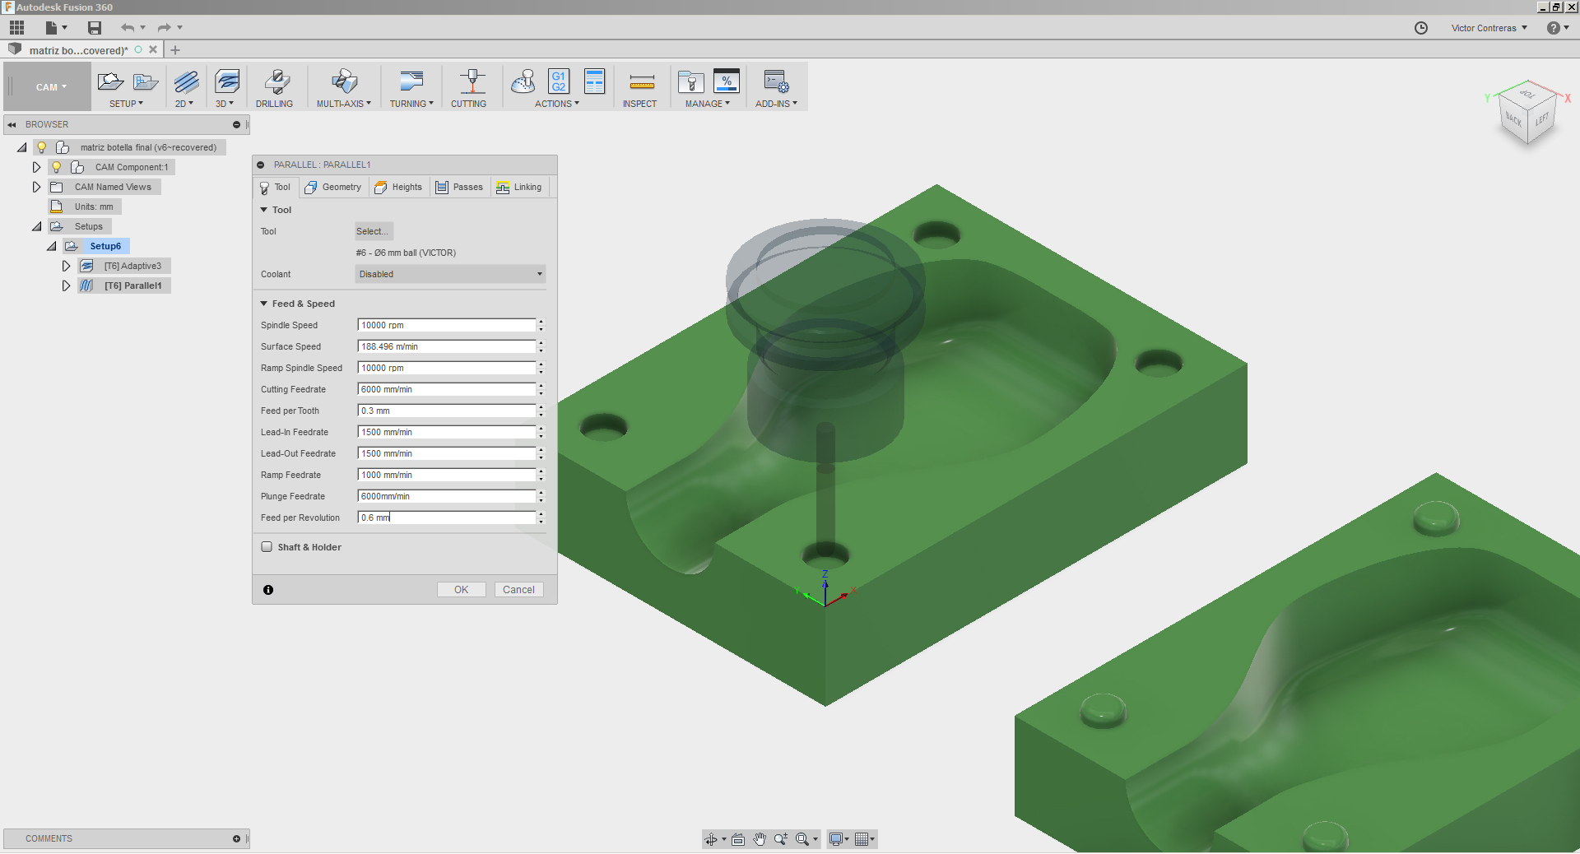Collapse the Setup6 node
The width and height of the screenshot is (1580, 854).
click(51, 246)
